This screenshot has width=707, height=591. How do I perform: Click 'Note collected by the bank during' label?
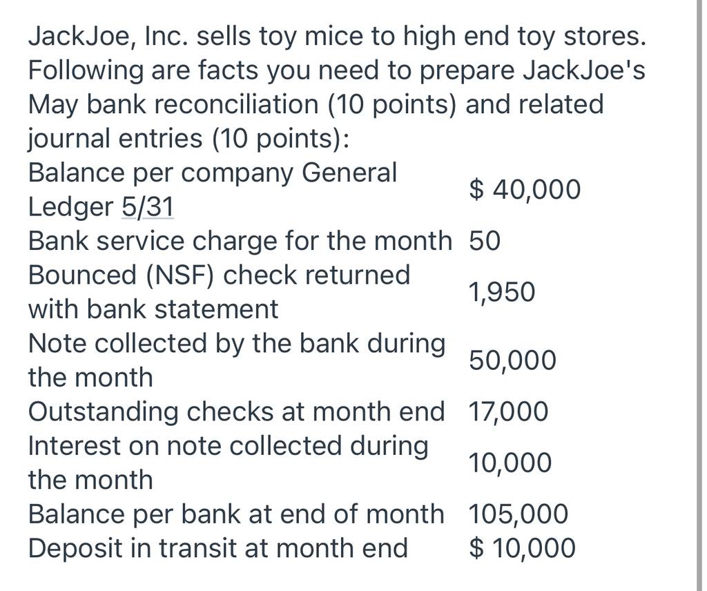[x=237, y=344]
